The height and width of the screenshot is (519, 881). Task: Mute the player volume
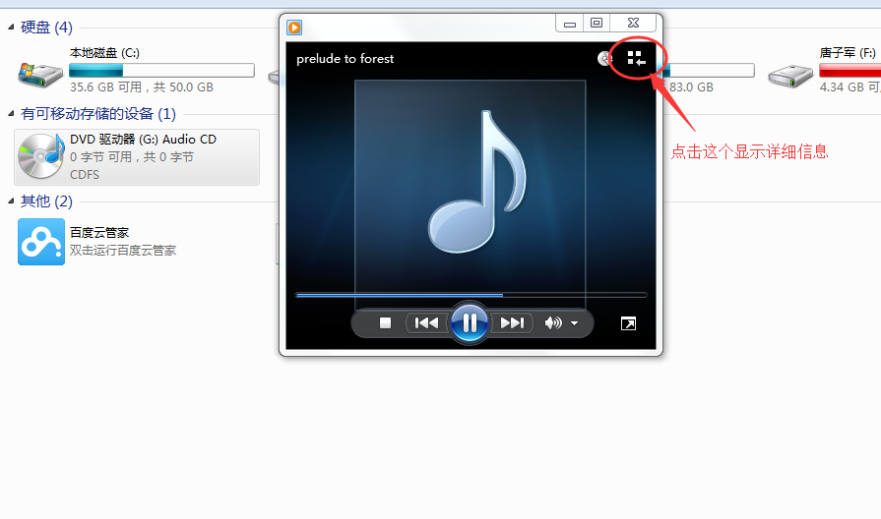(552, 323)
